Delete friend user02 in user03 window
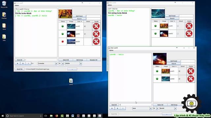Image resolution: width=211 pixels, height=118 pixels. tap(191, 79)
